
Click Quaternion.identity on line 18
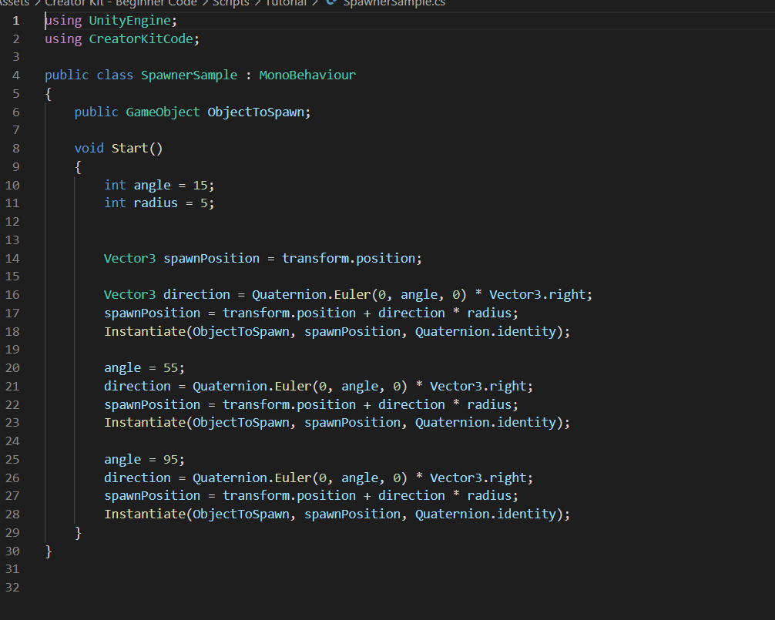point(485,331)
